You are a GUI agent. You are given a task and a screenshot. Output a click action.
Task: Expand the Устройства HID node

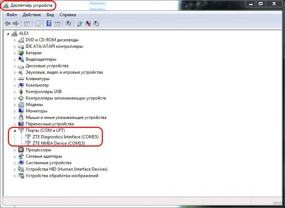15,169
